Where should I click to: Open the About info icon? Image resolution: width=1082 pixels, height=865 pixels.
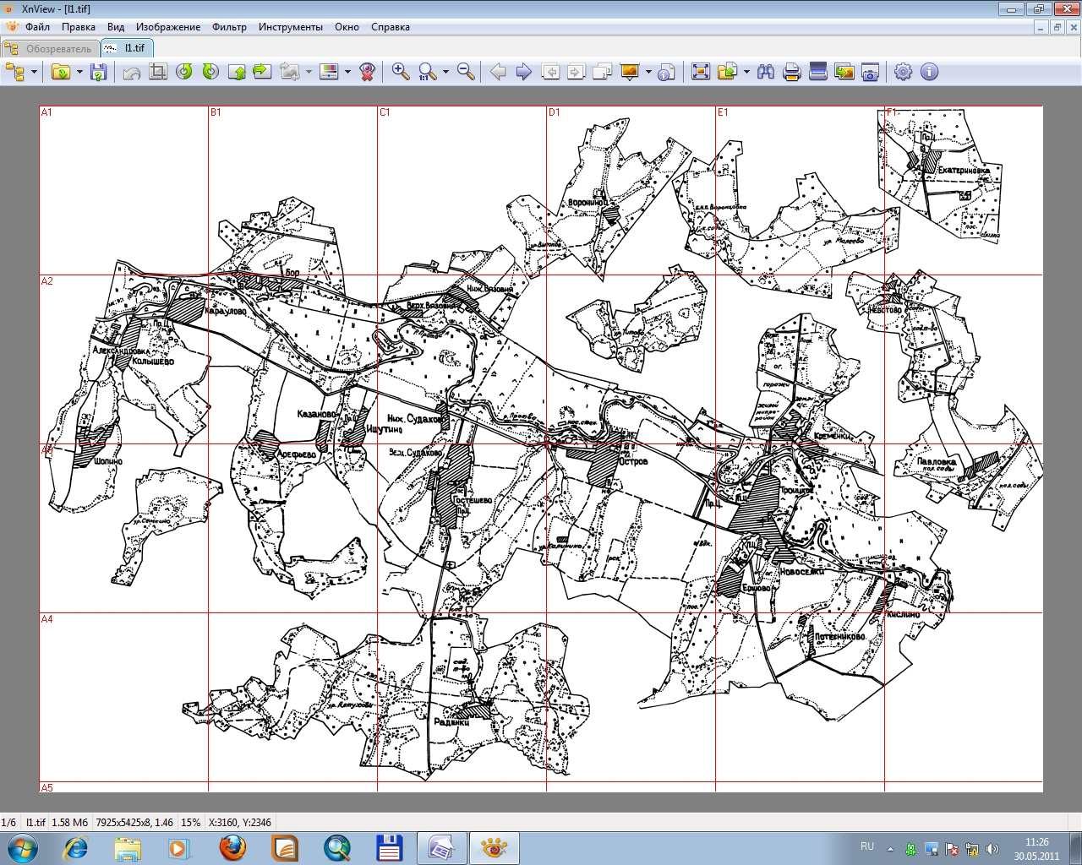click(929, 72)
